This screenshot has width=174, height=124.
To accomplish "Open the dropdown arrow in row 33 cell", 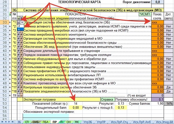I will (22, 22).
